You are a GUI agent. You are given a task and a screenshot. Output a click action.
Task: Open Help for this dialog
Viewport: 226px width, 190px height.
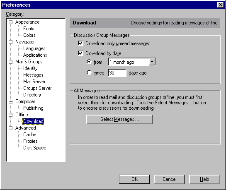[x=204, y=179]
